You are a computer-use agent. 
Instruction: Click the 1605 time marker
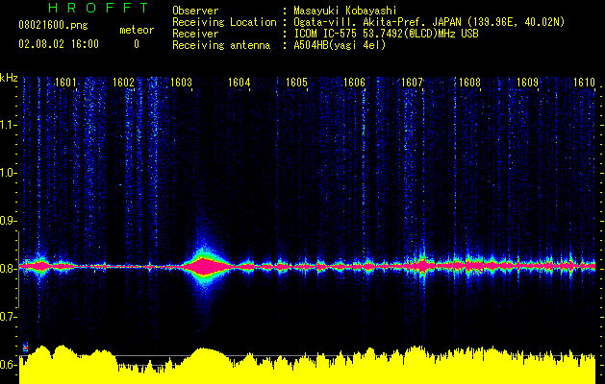tap(296, 83)
